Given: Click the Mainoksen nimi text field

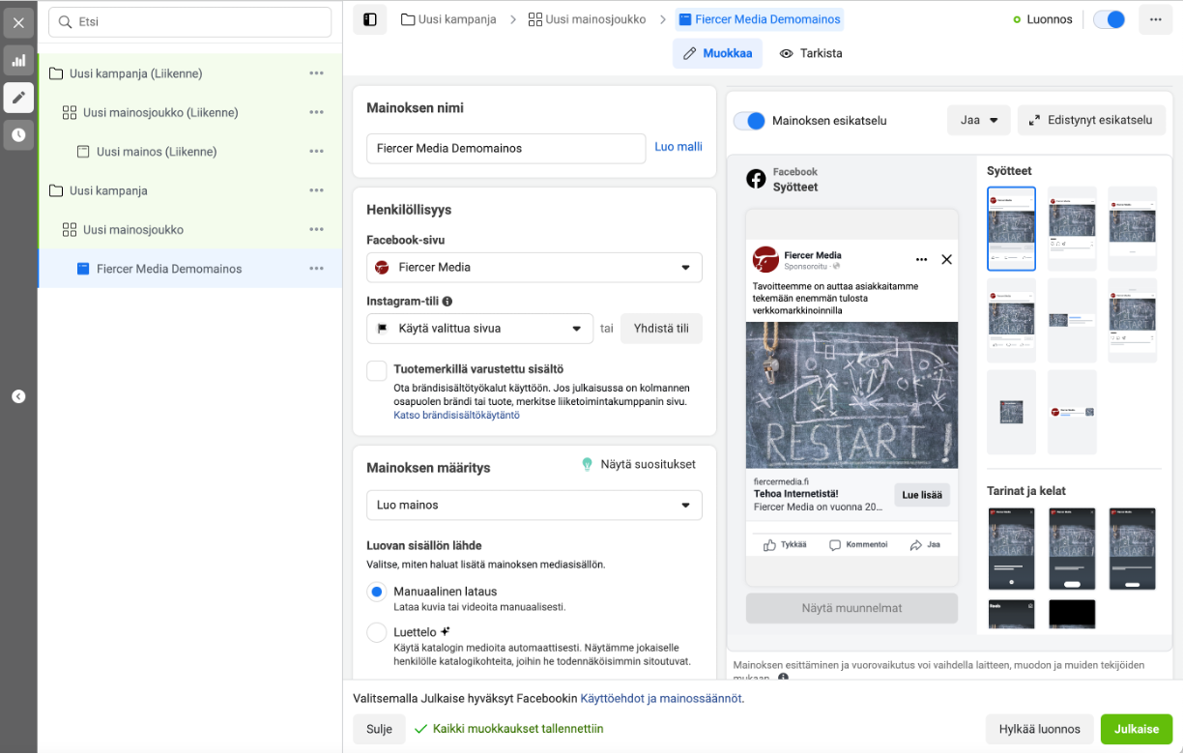Looking at the screenshot, I should coord(505,148).
